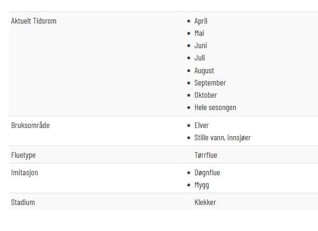
Task: Select Mai in the time period list
Action: point(199,33)
